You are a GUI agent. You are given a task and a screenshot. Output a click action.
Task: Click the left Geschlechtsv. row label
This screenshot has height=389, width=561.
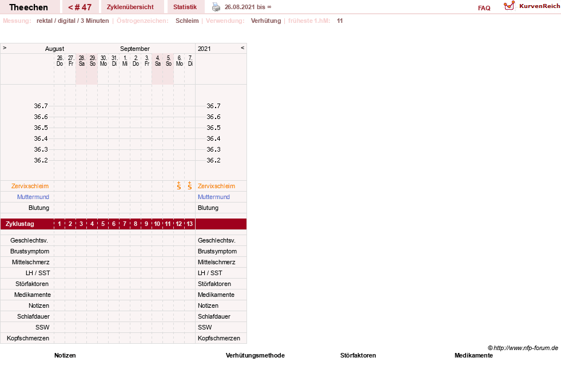click(x=29, y=240)
